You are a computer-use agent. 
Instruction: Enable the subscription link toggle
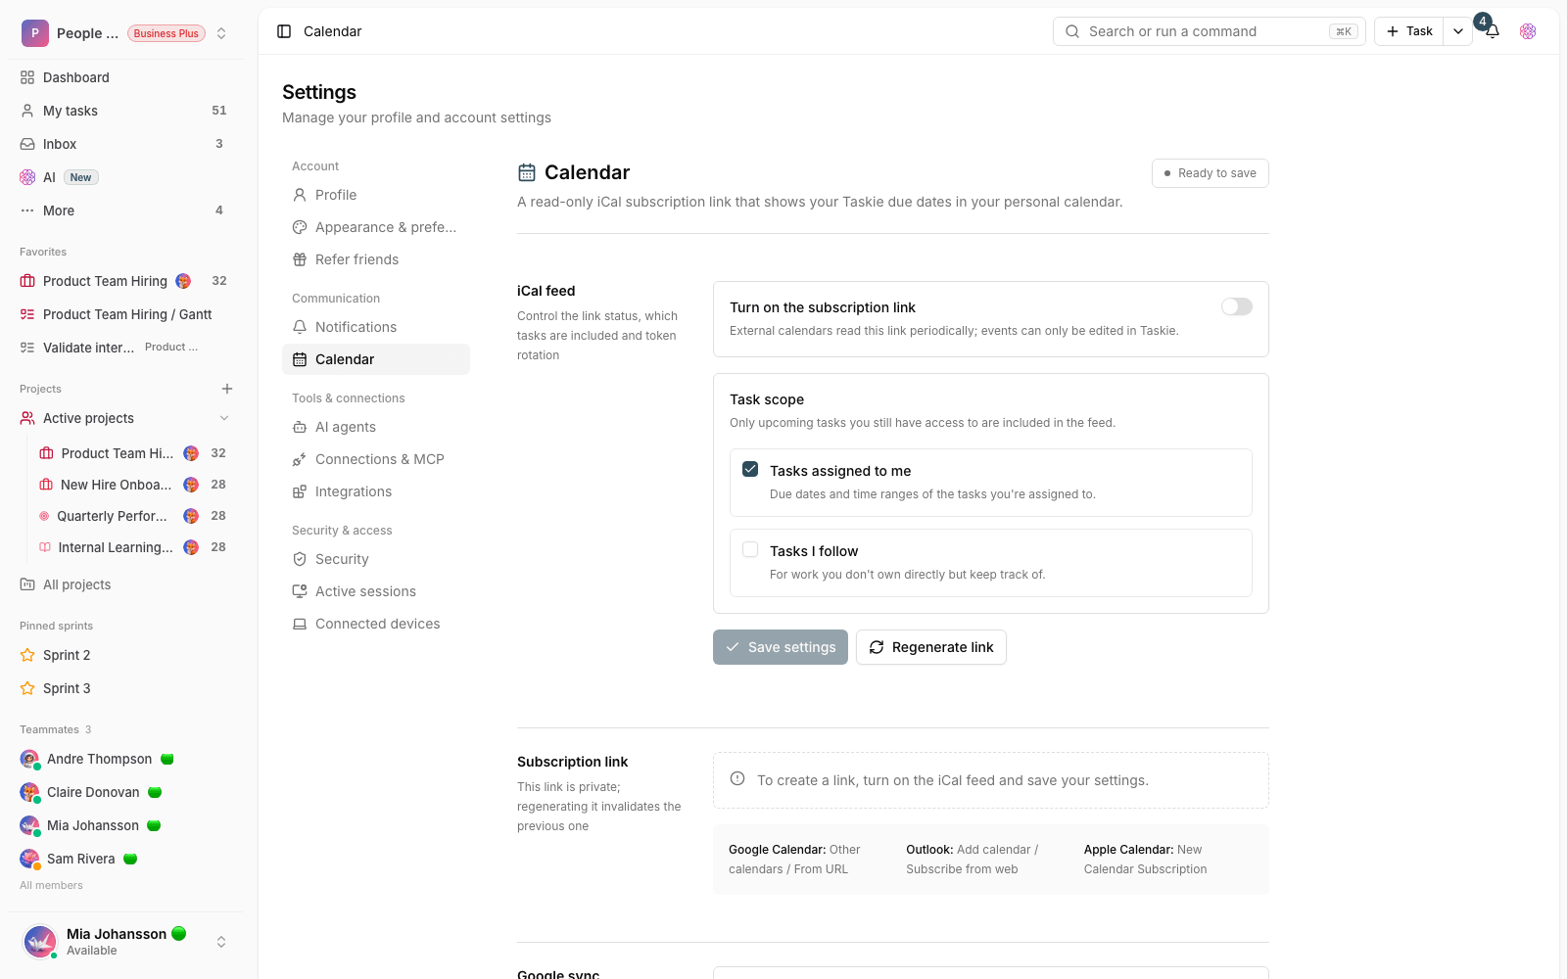[x=1236, y=306]
